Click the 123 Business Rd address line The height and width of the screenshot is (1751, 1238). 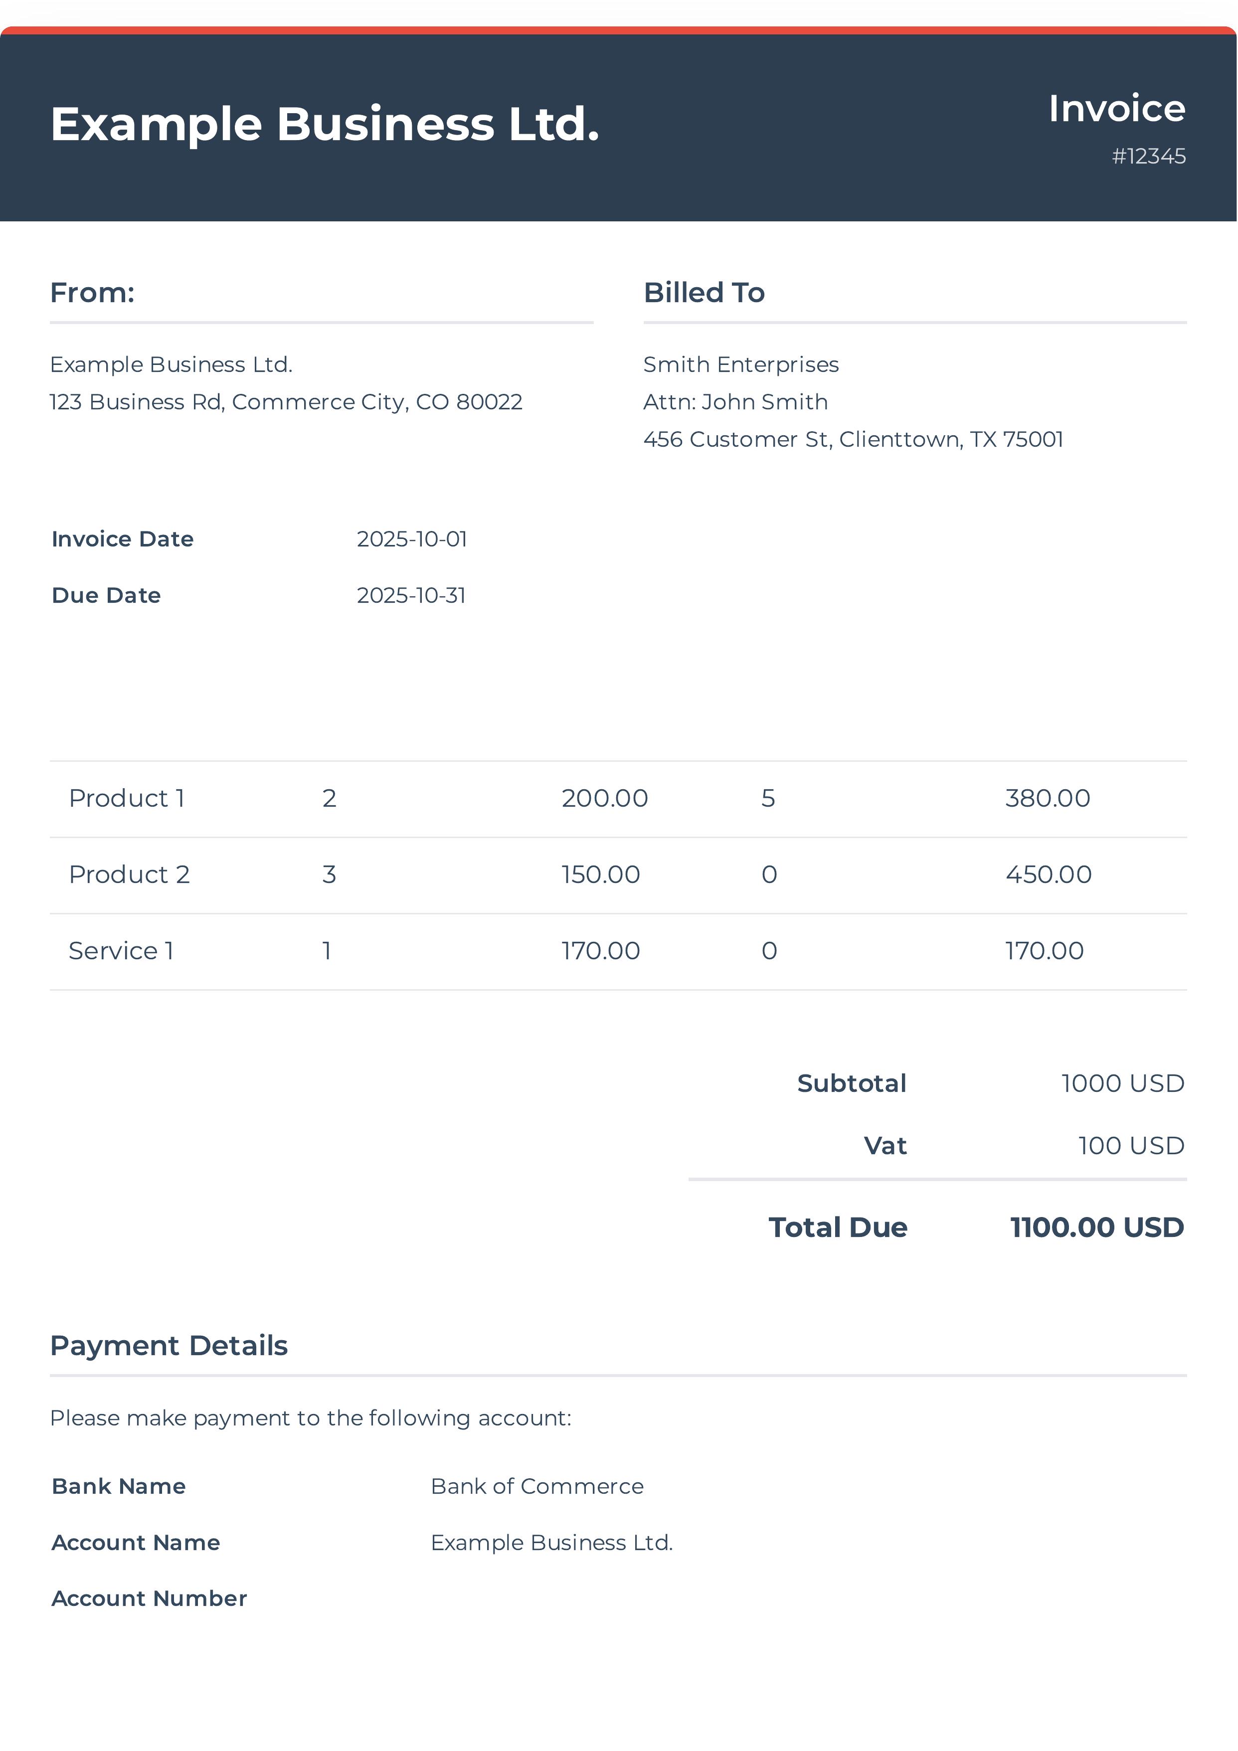[286, 402]
